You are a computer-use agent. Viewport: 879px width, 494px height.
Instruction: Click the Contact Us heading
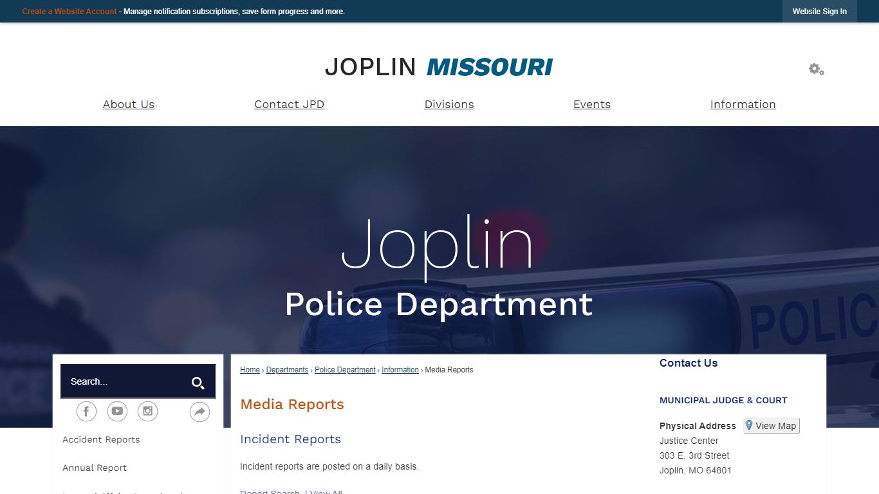[689, 363]
